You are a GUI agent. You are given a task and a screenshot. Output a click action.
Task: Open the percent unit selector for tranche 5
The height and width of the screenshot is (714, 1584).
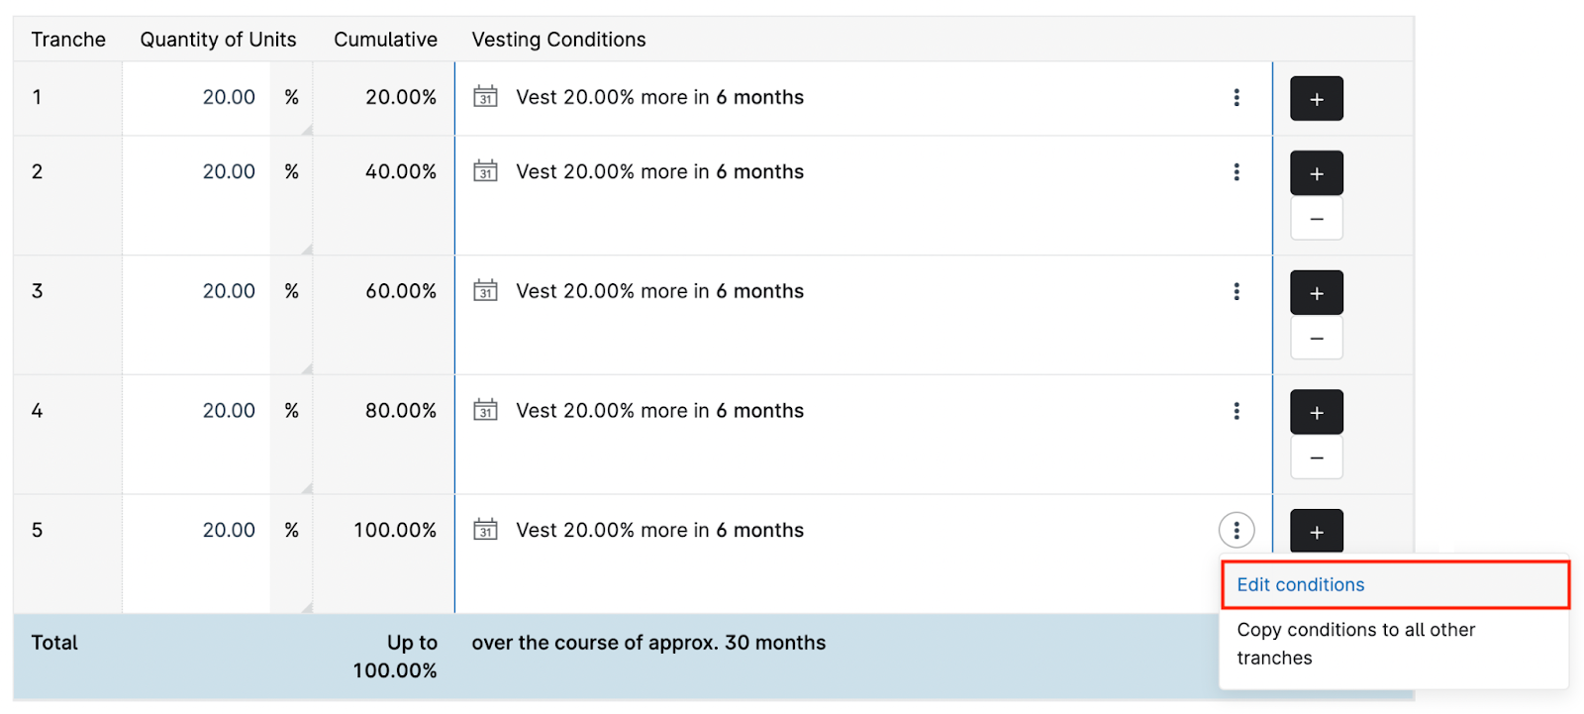291,530
